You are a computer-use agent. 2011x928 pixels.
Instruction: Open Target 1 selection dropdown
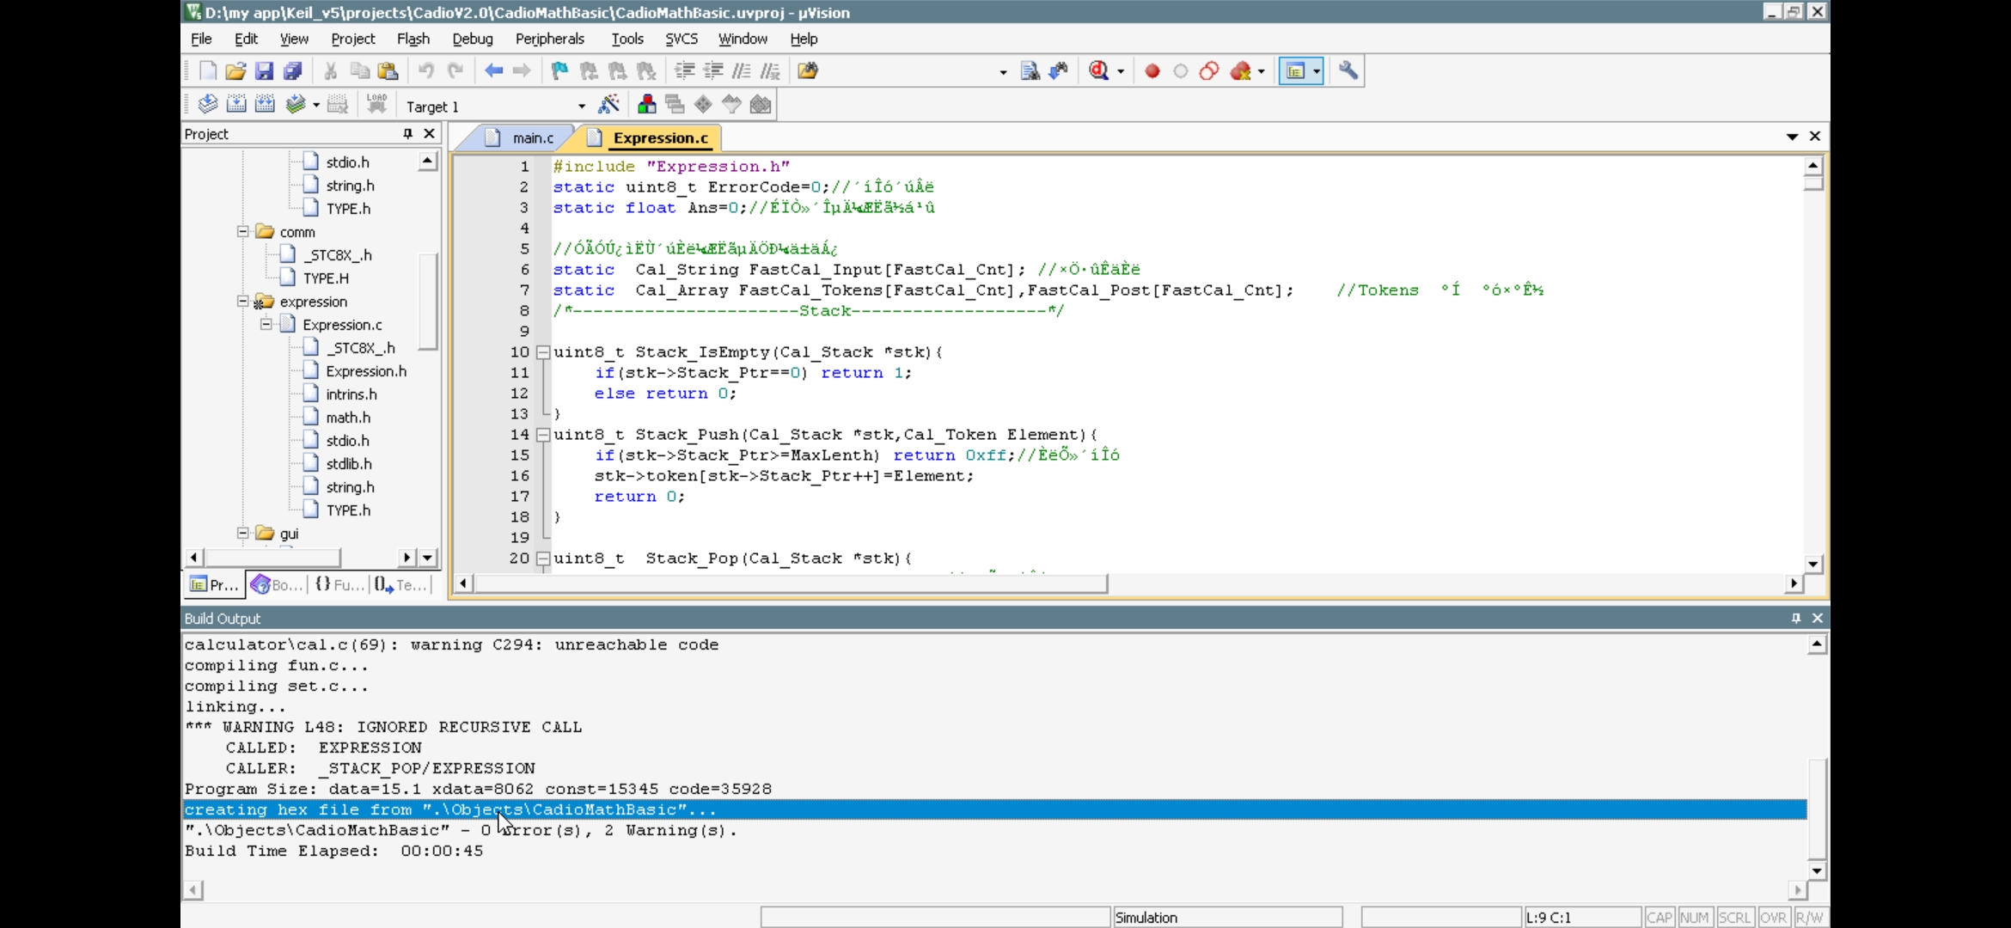(582, 107)
